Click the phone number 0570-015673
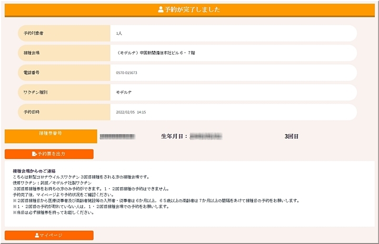379x244 pixels. [x=127, y=73]
